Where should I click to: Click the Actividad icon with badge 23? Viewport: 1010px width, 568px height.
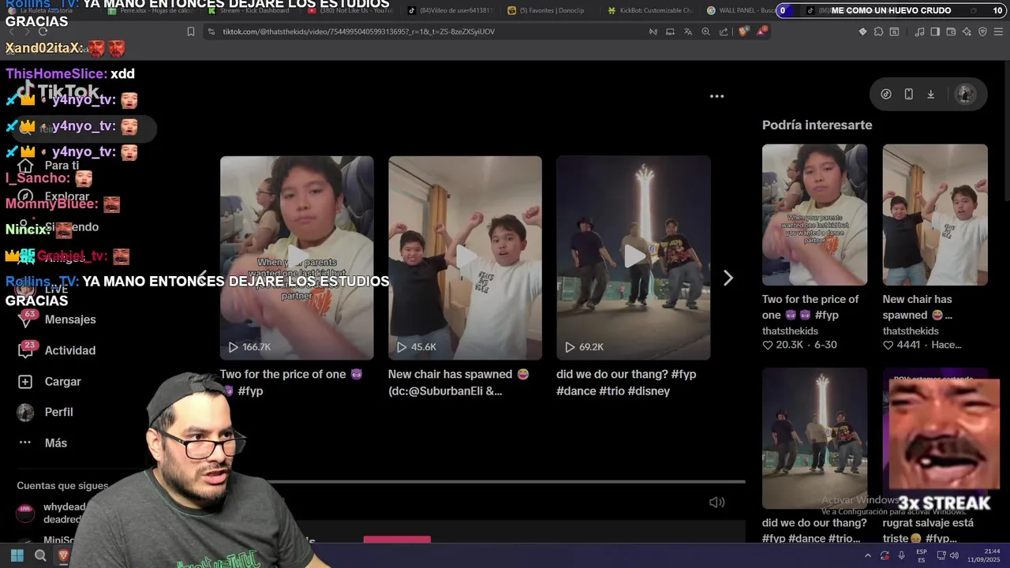pyautogui.click(x=26, y=349)
